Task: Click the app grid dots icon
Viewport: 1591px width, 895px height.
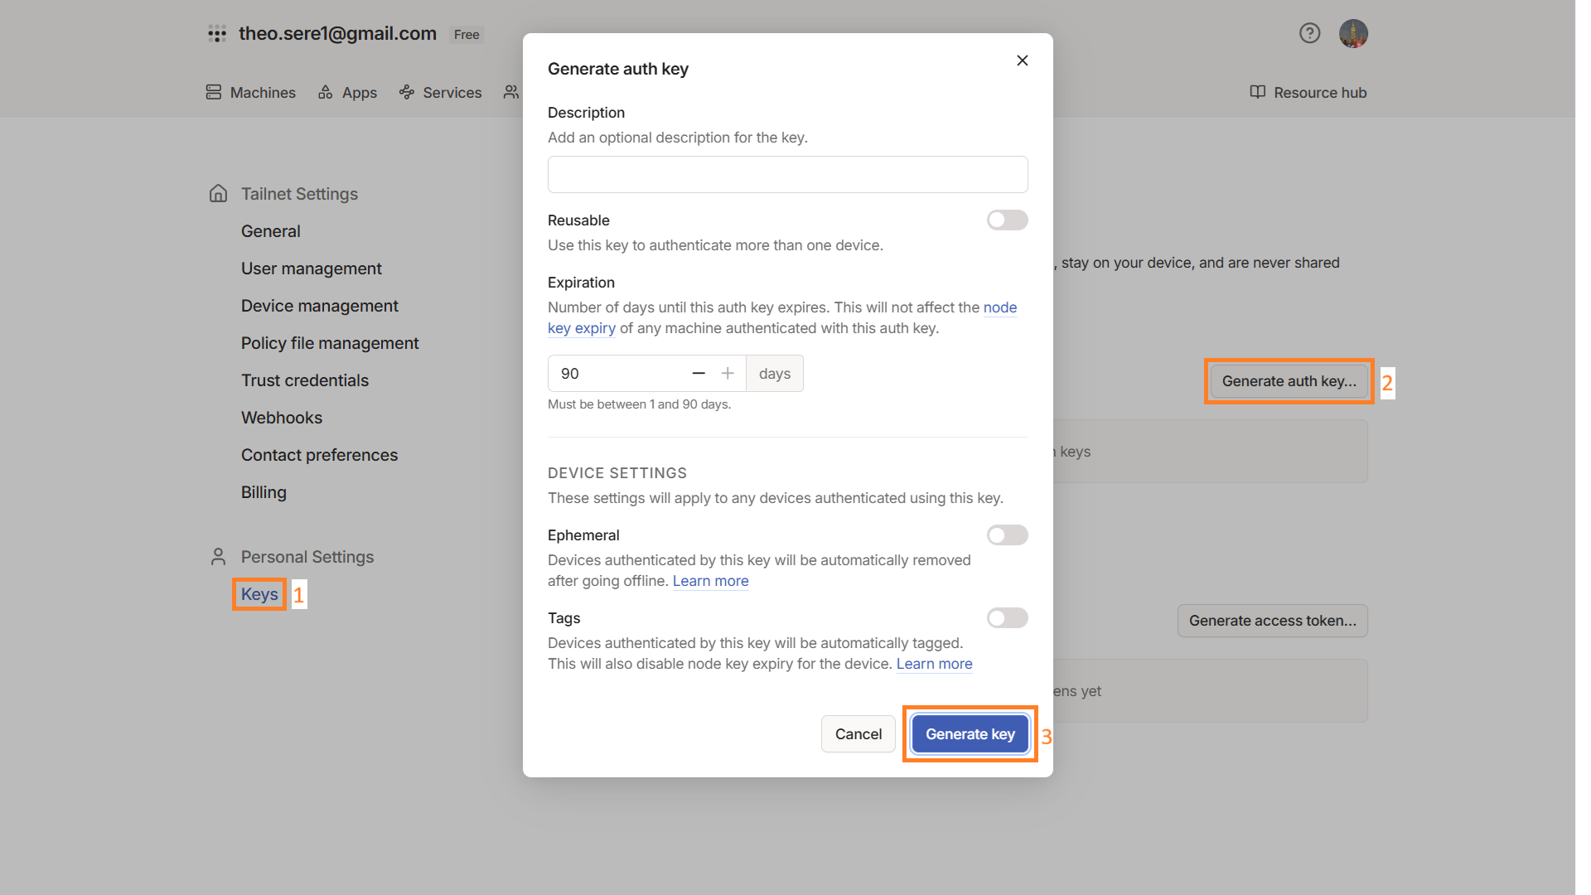Action: tap(217, 33)
